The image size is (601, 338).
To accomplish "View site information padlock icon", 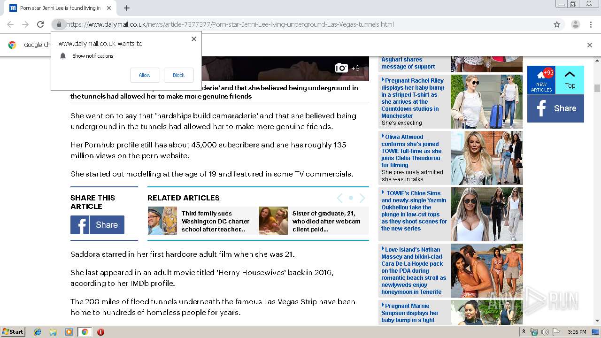I will coord(59,24).
